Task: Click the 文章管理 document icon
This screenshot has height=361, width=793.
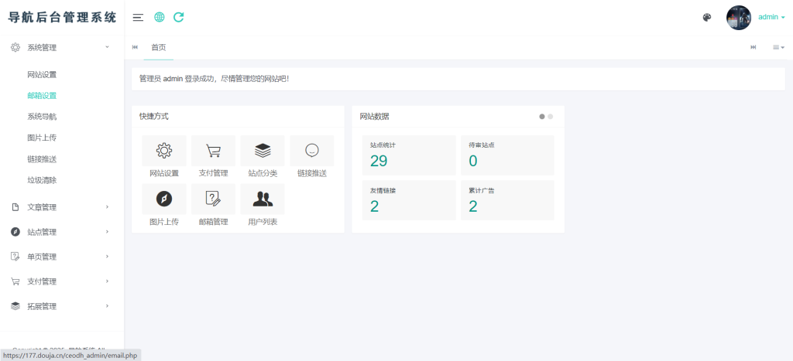Action: click(x=15, y=207)
